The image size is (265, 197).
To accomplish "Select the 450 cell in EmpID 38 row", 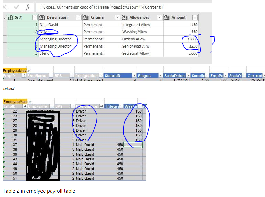I will click(114, 149).
